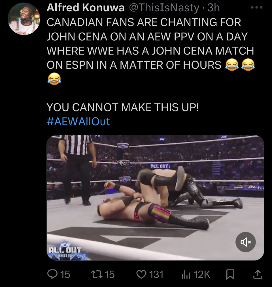Open the three-dot more options menu
Viewport: 272px width, 287px height.
[x=257, y=8]
